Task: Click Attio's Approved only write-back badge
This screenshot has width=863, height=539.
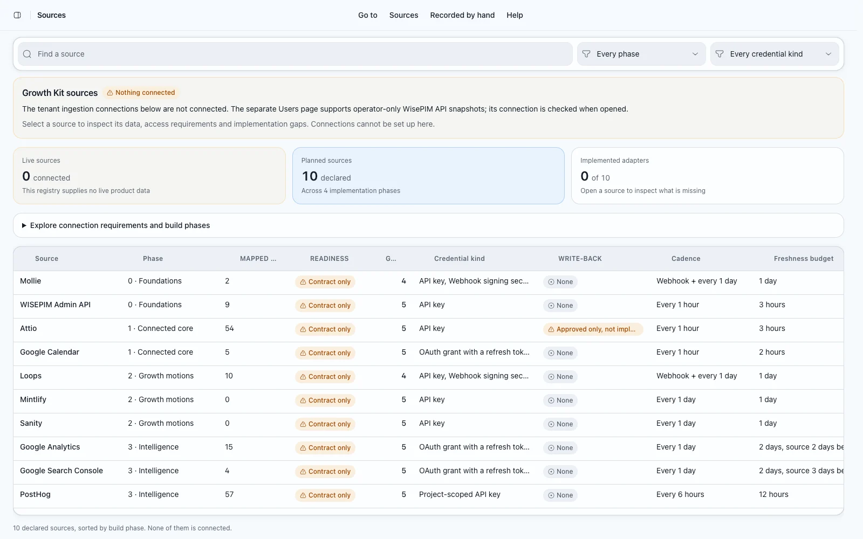Action: 593,329
